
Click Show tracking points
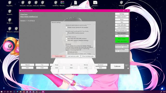(88, 56)
